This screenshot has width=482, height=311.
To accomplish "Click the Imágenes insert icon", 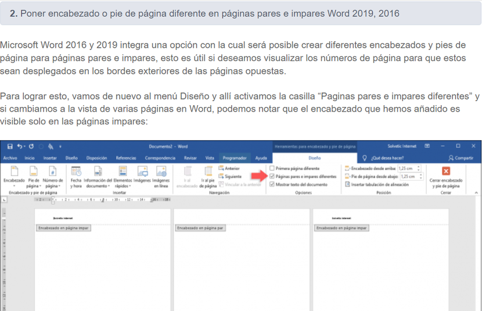I will (x=142, y=173).
